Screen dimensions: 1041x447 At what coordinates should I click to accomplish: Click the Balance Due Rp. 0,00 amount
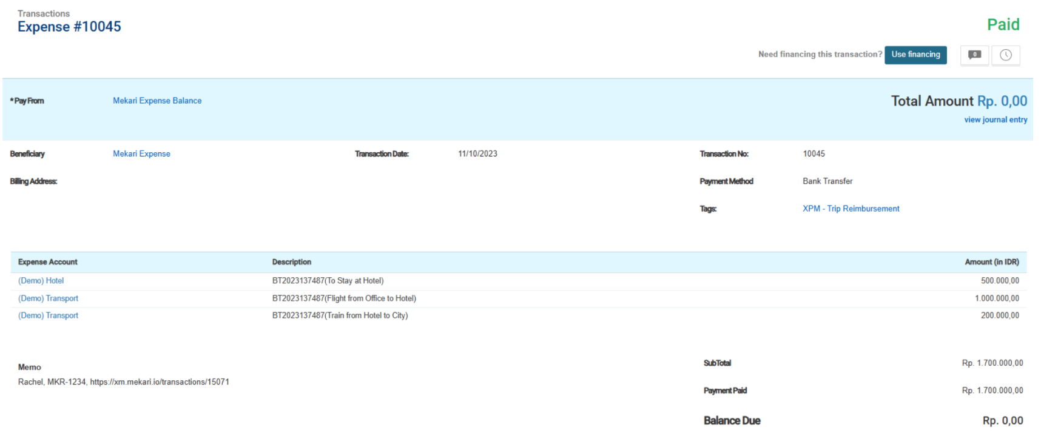(1003, 421)
